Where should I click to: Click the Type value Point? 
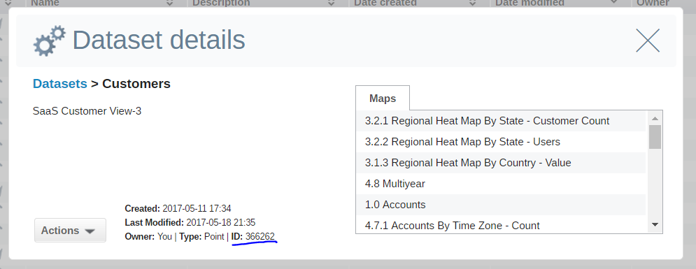pos(214,237)
